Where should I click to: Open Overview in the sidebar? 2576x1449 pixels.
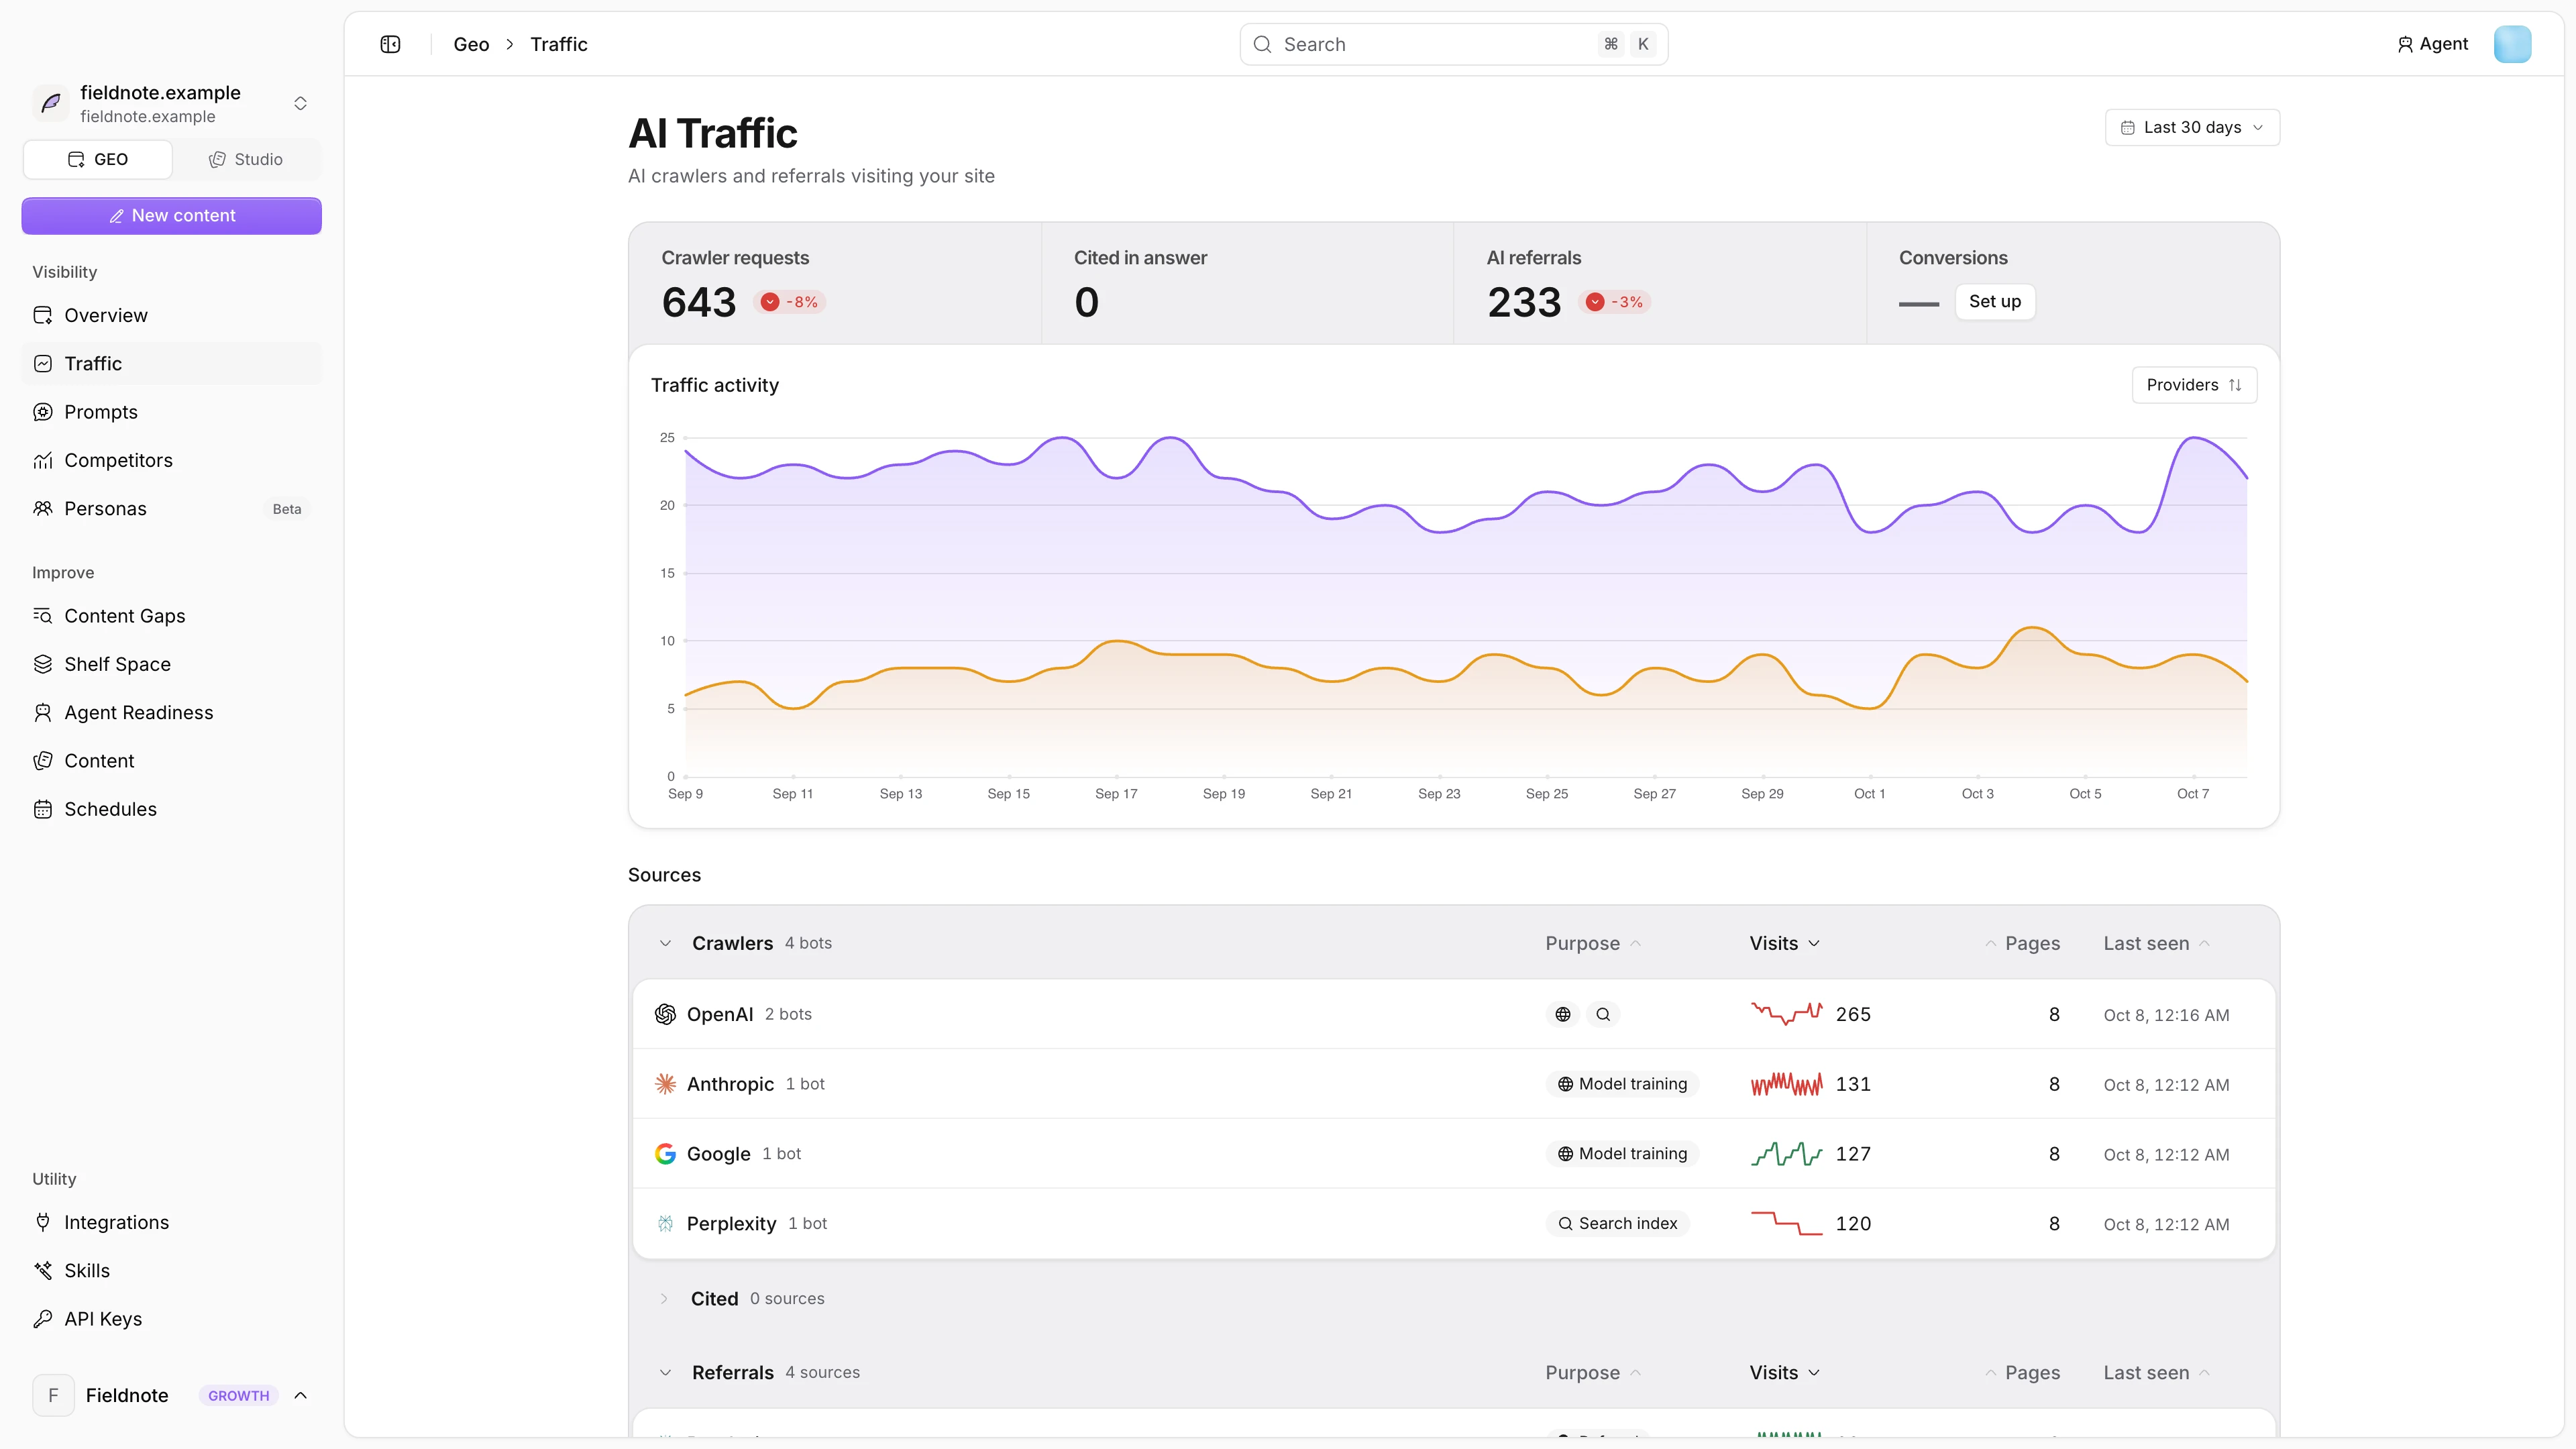(172, 315)
